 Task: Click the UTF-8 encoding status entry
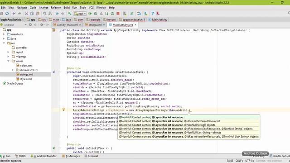250,161
